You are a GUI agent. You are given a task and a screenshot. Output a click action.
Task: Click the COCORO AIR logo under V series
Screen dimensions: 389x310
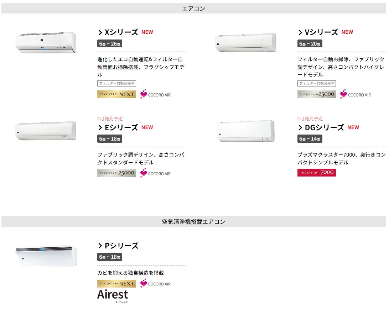(356, 95)
